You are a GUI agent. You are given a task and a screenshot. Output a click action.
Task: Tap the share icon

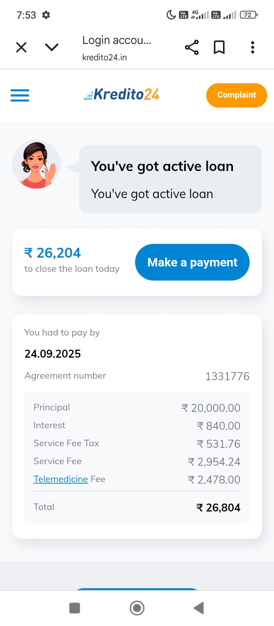192,47
